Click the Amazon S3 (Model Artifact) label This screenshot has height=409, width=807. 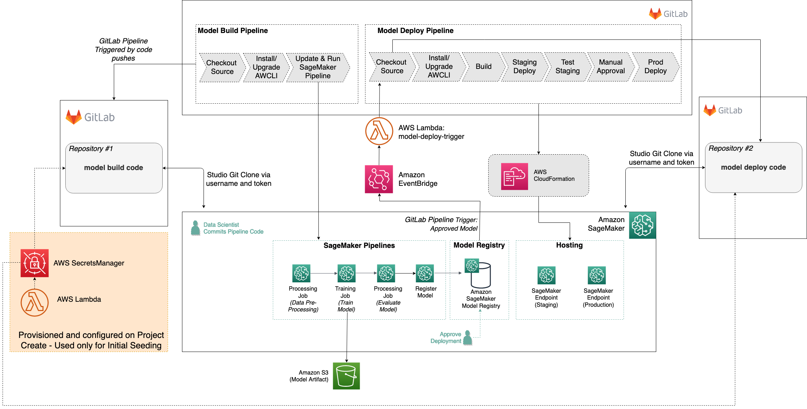309,376
